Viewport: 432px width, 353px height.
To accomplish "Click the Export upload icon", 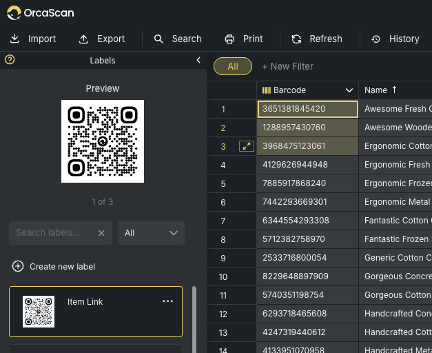I will pos(83,39).
